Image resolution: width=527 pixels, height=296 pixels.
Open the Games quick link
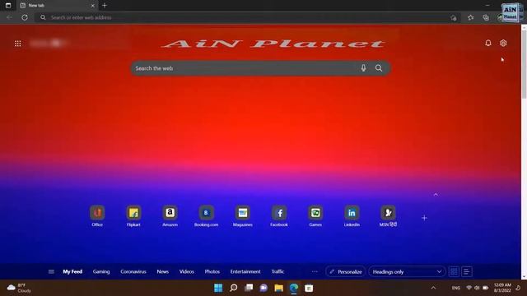(315, 216)
